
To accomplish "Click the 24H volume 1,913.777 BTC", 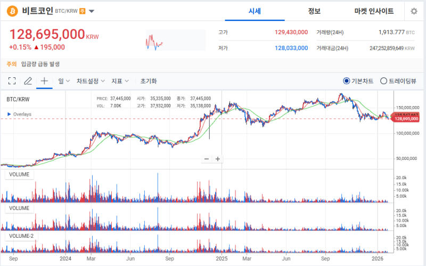I will pyautogui.click(x=396, y=33).
